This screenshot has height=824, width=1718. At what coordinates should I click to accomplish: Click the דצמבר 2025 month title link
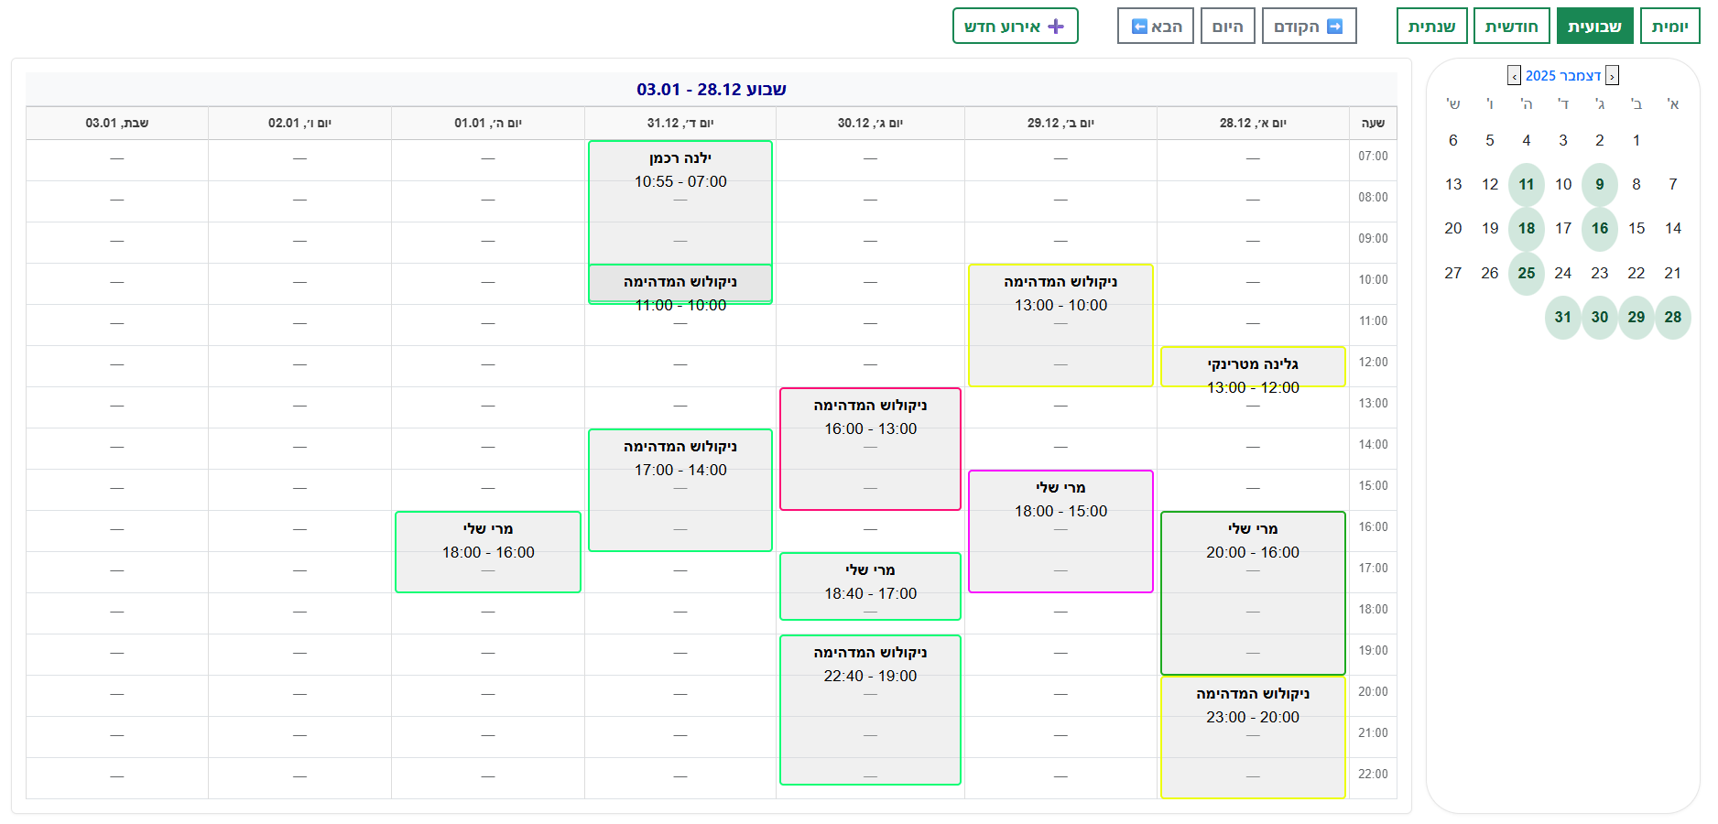pyautogui.click(x=1563, y=76)
